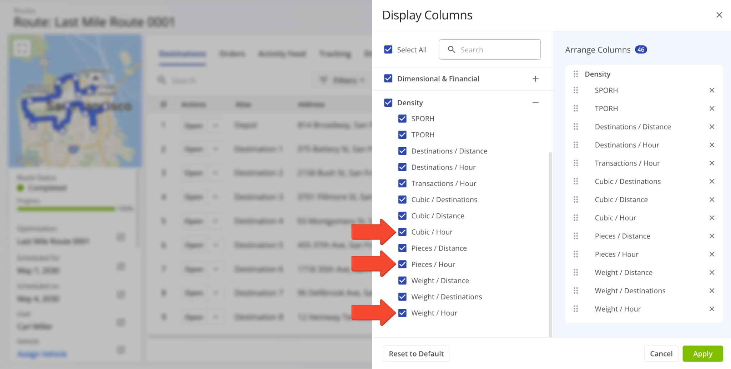The width and height of the screenshot is (731, 369).
Task: Click drag handle beside Cubic / Hour in Arrange
Action: pyautogui.click(x=576, y=218)
